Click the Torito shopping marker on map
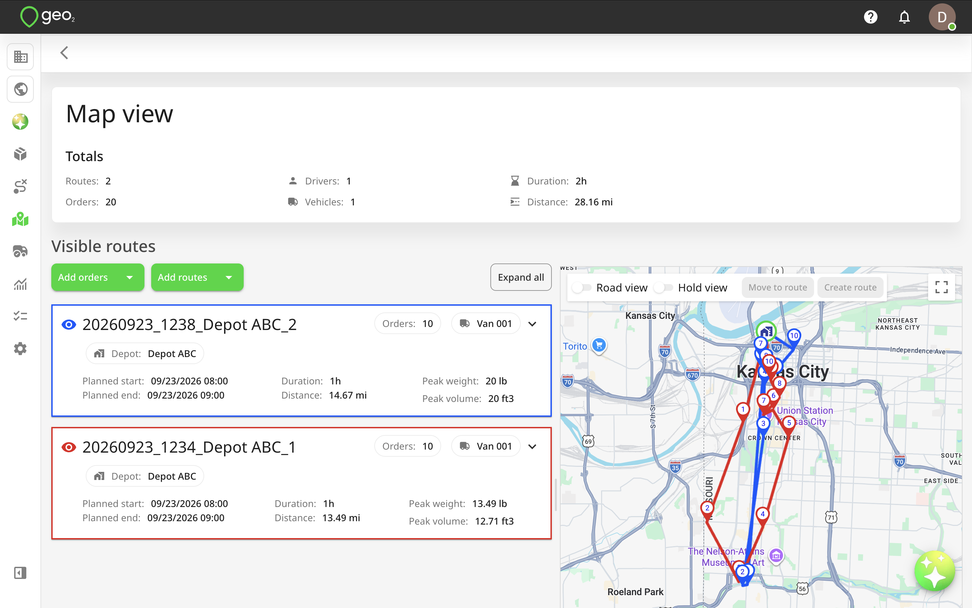Screen dimensions: 972x608 599,346
